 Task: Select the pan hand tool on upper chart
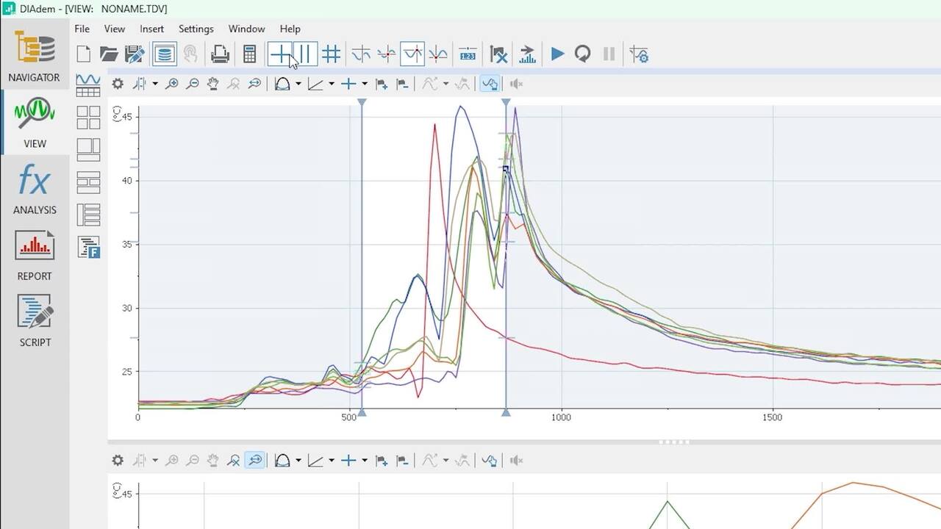click(x=213, y=84)
